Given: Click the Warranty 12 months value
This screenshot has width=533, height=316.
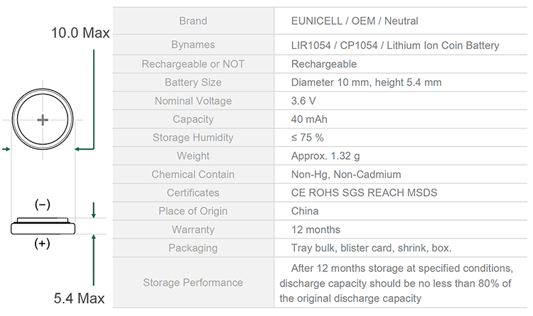Looking at the screenshot, I should tap(316, 229).
